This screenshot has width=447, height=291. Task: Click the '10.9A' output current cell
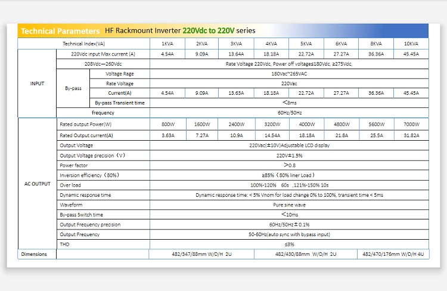tap(237, 135)
